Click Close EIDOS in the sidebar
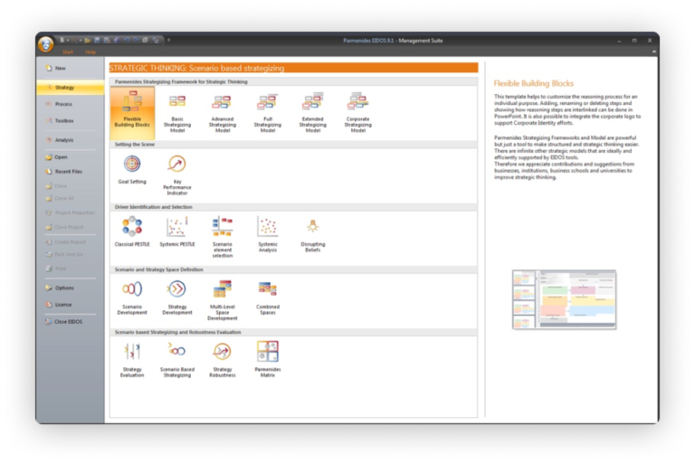 coord(68,321)
